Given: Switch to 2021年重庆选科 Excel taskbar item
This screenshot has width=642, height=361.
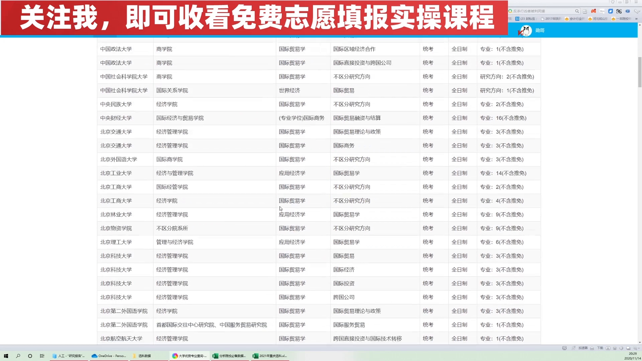Looking at the screenshot, I should tap(270, 356).
